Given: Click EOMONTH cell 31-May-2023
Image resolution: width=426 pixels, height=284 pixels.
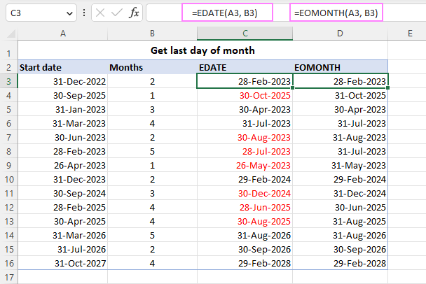Looking at the screenshot, I should tap(340, 165).
